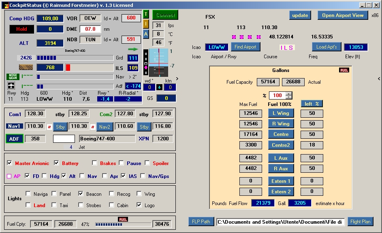This screenshot has width=382, height=233.
Task: Click the blank white box beside ADF 358
Action: coord(64,139)
